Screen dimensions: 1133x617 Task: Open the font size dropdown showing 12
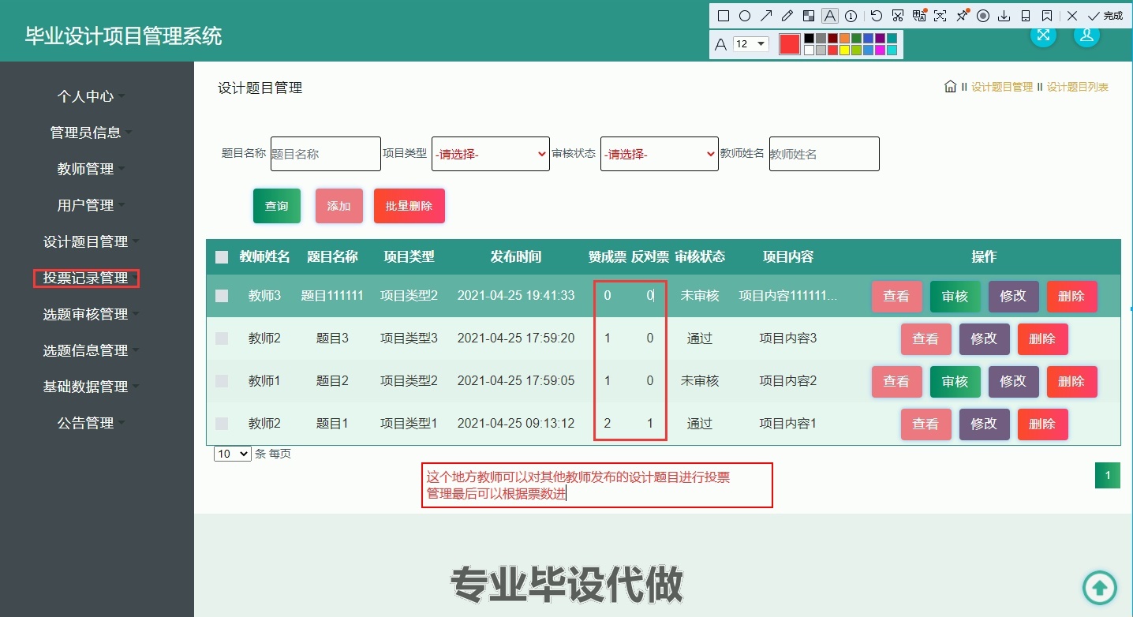coord(750,44)
